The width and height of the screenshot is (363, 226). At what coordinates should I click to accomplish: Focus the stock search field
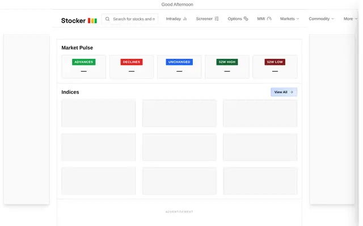coord(130,19)
